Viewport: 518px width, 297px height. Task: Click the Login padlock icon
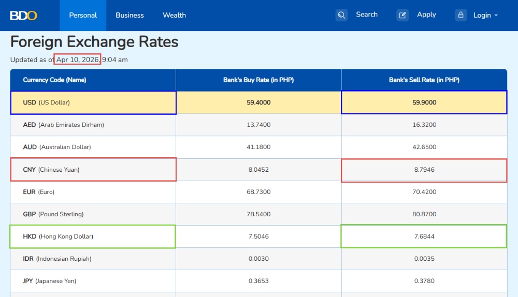[461, 15]
